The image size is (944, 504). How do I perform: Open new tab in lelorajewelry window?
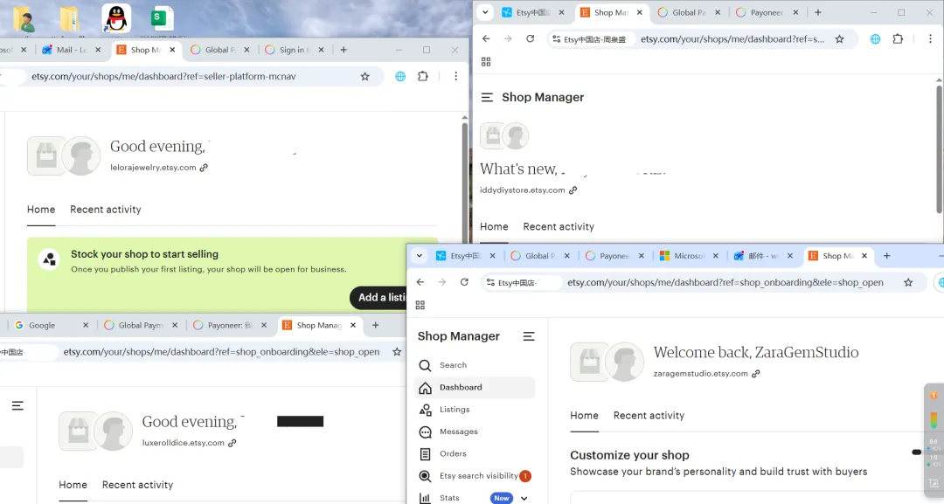click(344, 50)
